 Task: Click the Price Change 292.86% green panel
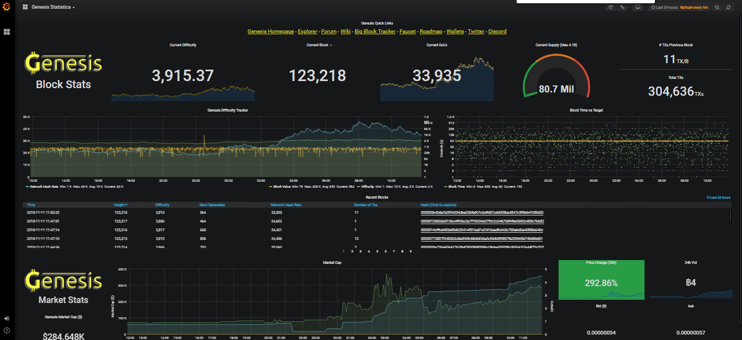click(x=601, y=280)
